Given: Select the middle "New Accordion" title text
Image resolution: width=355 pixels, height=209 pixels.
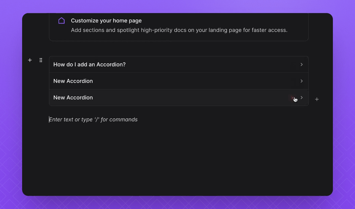Looking at the screenshot, I should (x=73, y=81).
